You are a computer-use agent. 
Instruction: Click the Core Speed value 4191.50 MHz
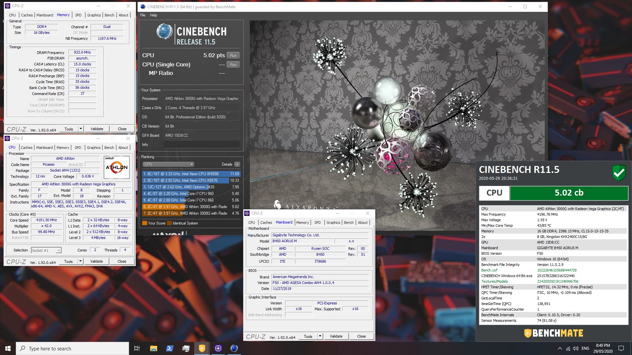click(46, 220)
